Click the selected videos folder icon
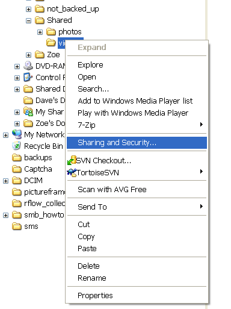 coord(51,43)
